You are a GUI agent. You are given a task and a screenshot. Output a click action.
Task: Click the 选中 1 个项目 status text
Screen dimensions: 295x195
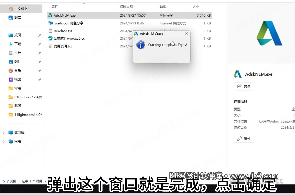[32, 181]
